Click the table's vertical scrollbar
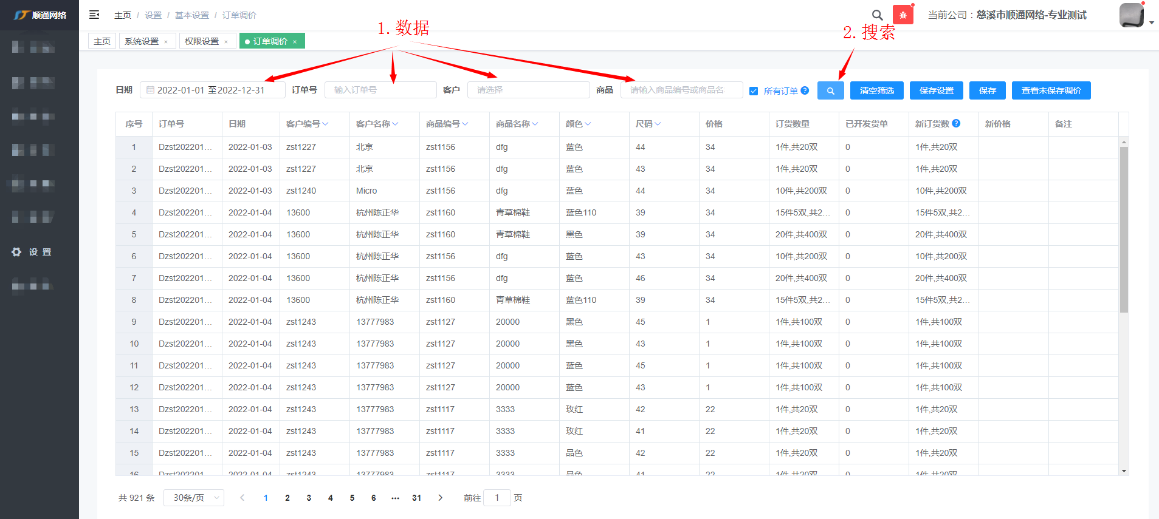1159x519 pixels. click(x=1124, y=231)
